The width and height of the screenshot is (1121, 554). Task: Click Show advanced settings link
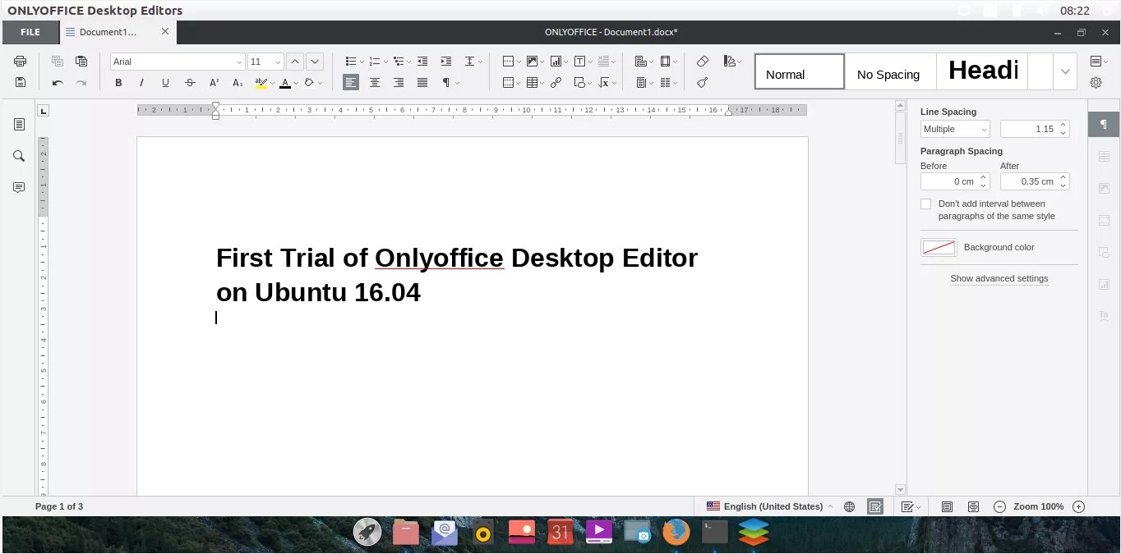(999, 278)
